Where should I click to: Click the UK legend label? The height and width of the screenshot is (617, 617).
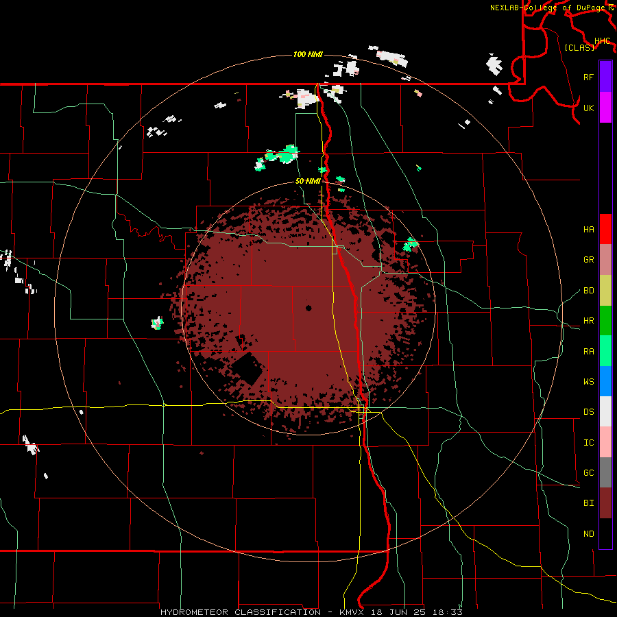pyautogui.click(x=588, y=108)
